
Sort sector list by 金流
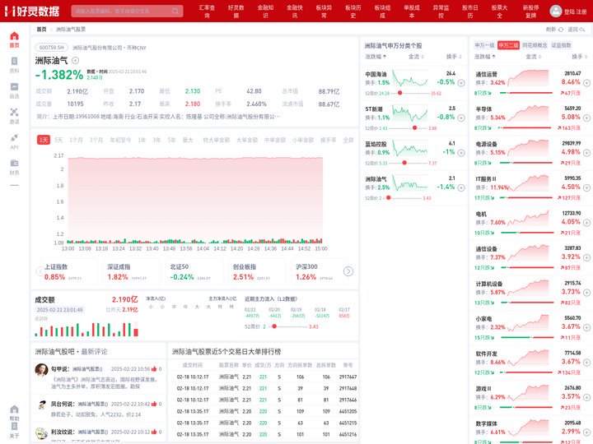(533, 57)
